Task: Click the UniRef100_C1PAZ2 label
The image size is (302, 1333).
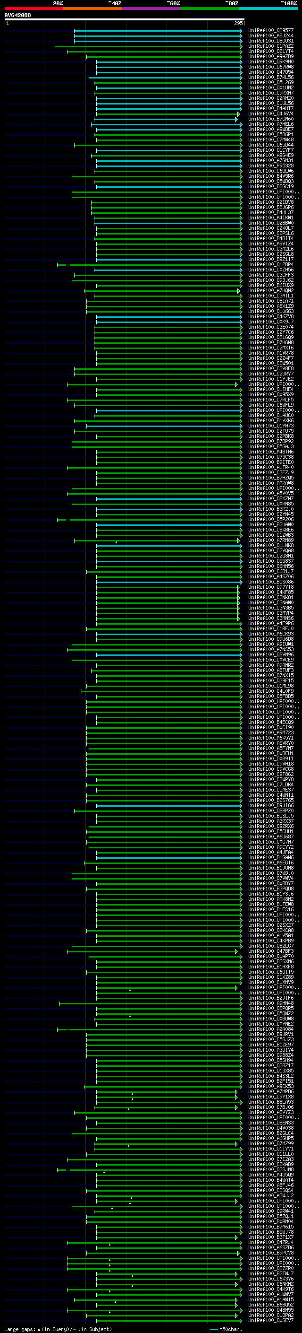Action: (271, 46)
